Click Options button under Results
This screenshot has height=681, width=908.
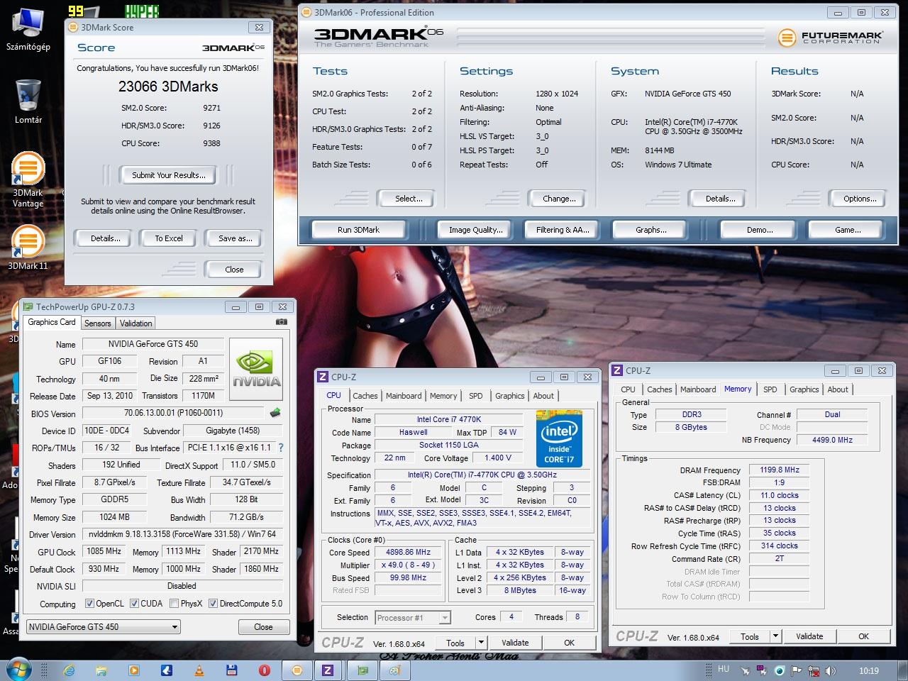point(860,199)
